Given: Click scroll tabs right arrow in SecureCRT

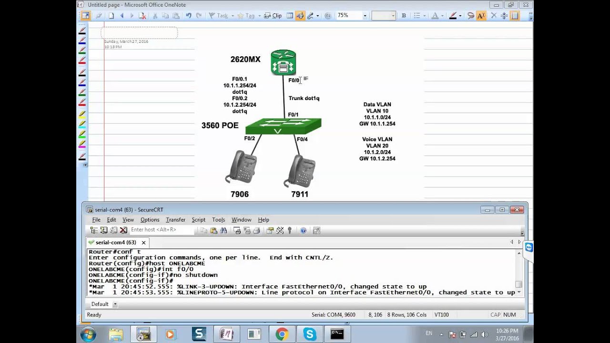Looking at the screenshot, I should 519,242.
